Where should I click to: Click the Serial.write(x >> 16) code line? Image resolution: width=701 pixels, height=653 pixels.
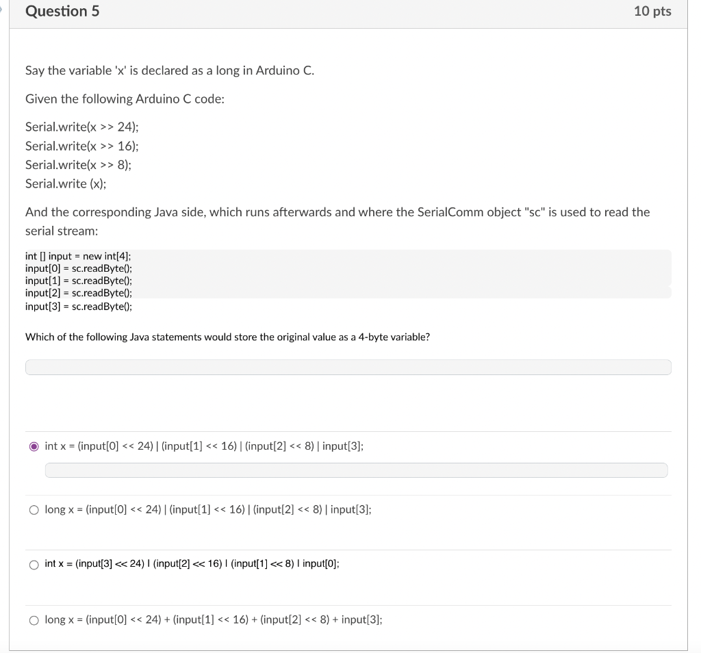81,146
